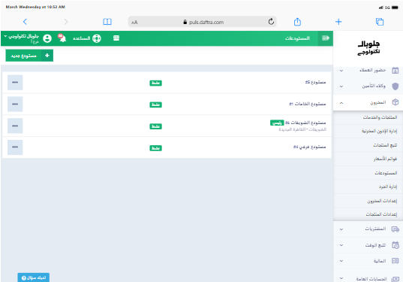Expand the حضور العملاء chevron

pos(341,70)
